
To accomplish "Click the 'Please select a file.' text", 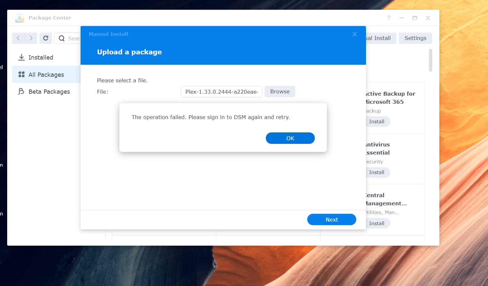I will (x=122, y=80).
